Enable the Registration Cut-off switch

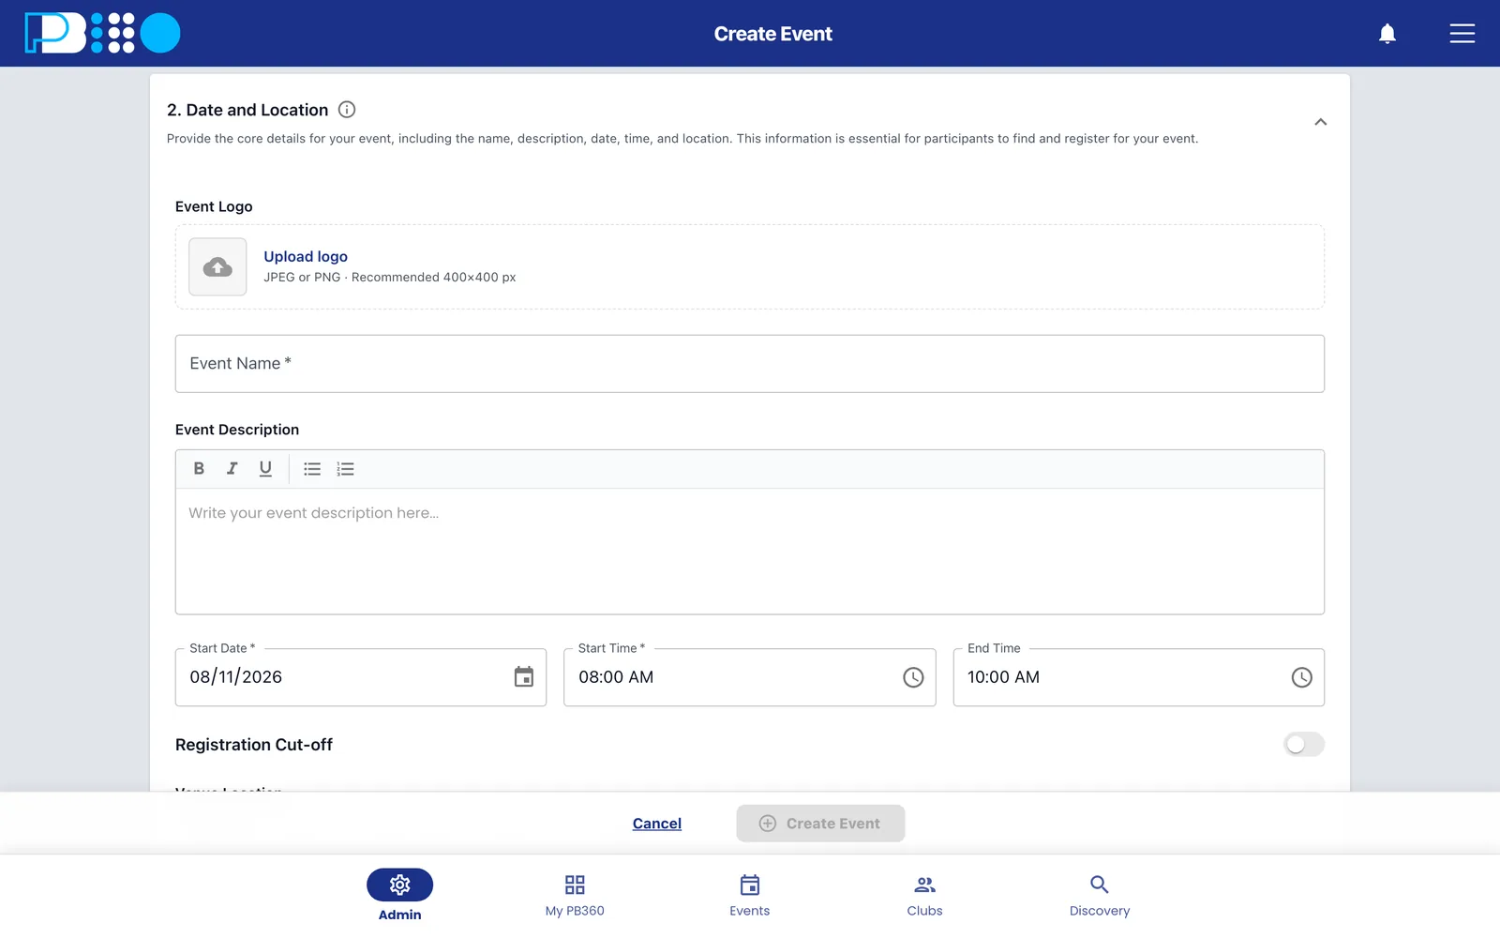coord(1303,745)
